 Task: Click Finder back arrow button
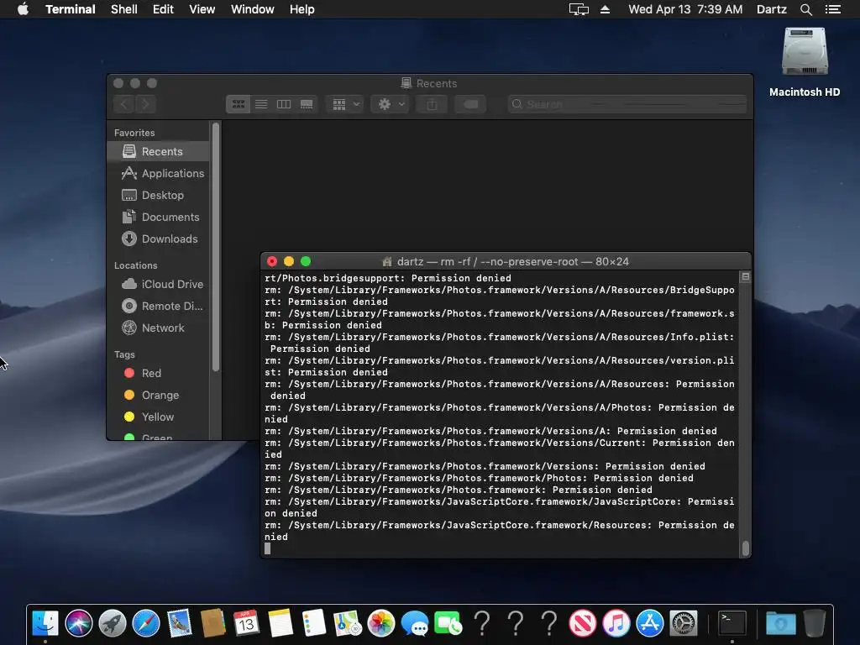pos(124,104)
